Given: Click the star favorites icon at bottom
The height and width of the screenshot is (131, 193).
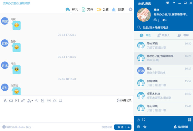Looking at the screenshot, I should pyautogui.click(x=145, y=127).
